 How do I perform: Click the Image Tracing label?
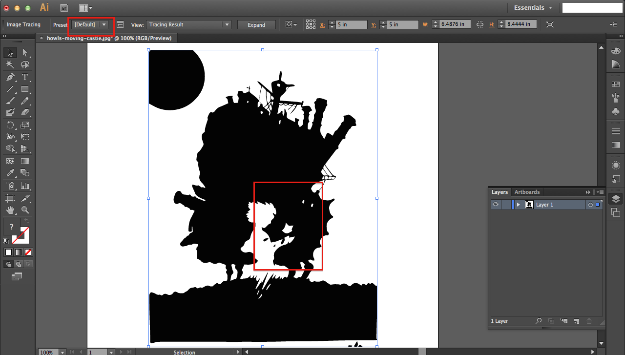(23, 24)
